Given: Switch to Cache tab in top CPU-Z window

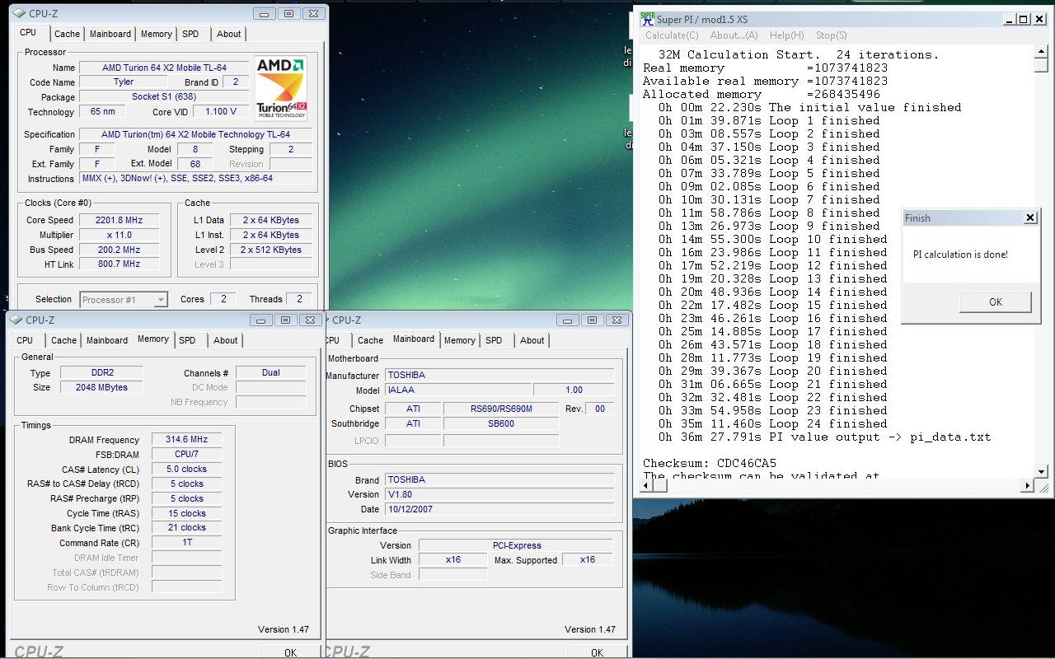Looking at the screenshot, I should [67, 34].
